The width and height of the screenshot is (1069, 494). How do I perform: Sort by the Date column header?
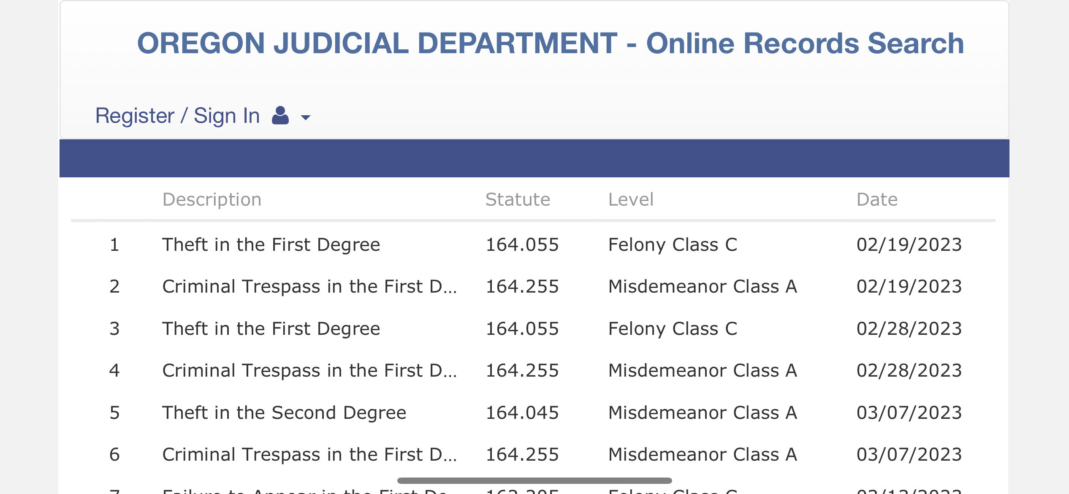[877, 199]
